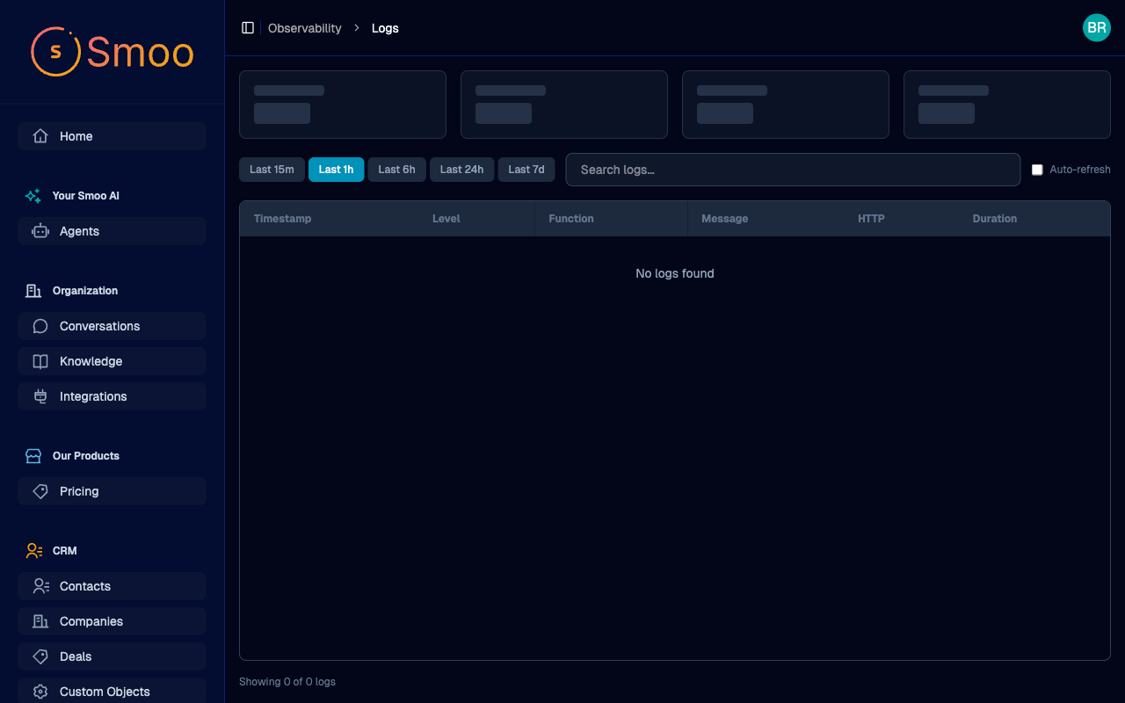This screenshot has width=1125, height=703.
Task: View the Pricing page
Action: 112,491
